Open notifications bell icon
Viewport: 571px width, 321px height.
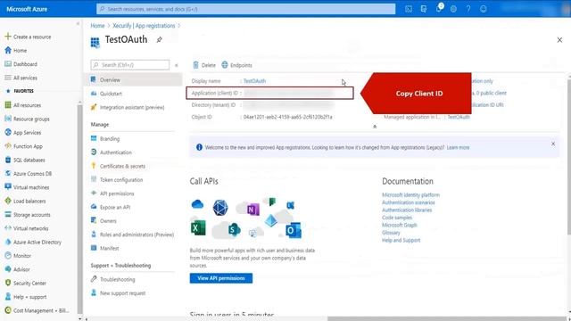pyautogui.click(x=438, y=9)
